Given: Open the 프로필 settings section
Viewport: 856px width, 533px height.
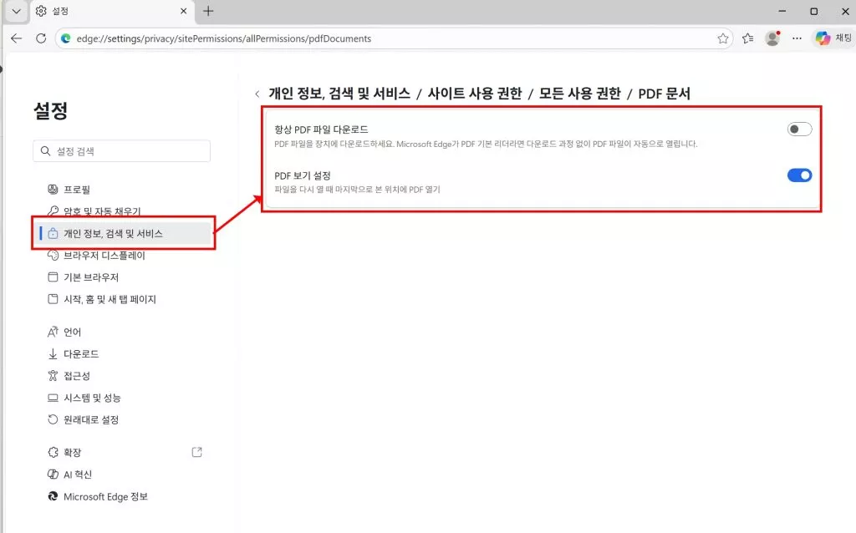Looking at the screenshot, I should pyautogui.click(x=75, y=189).
